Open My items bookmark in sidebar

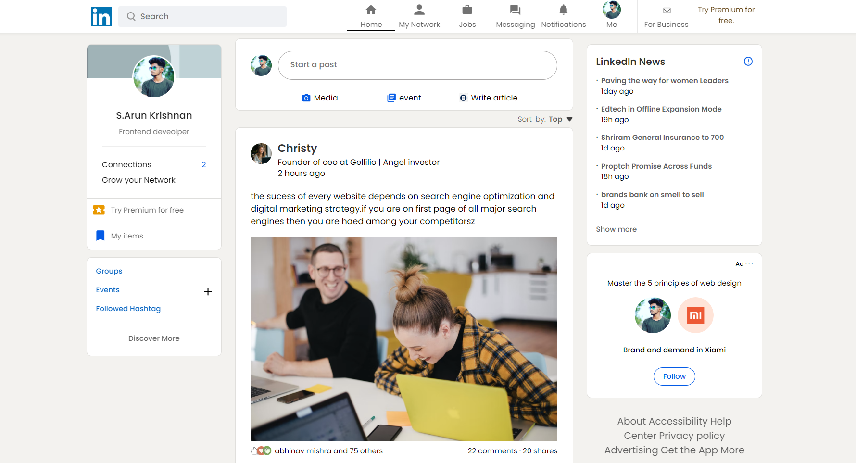tap(127, 236)
